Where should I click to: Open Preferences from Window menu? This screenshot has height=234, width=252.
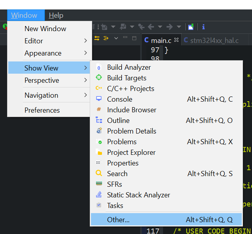click(x=49, y=110)
